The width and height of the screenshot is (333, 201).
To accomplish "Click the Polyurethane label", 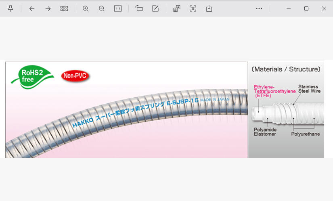I will point(306,134).
